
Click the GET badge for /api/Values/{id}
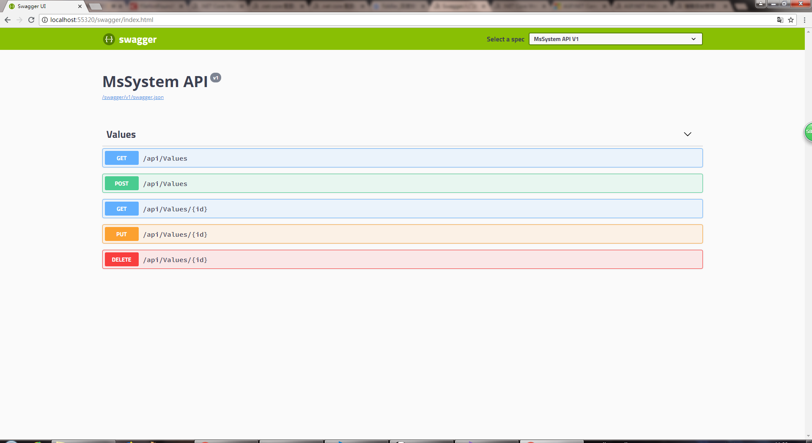[x=122, y=209]
